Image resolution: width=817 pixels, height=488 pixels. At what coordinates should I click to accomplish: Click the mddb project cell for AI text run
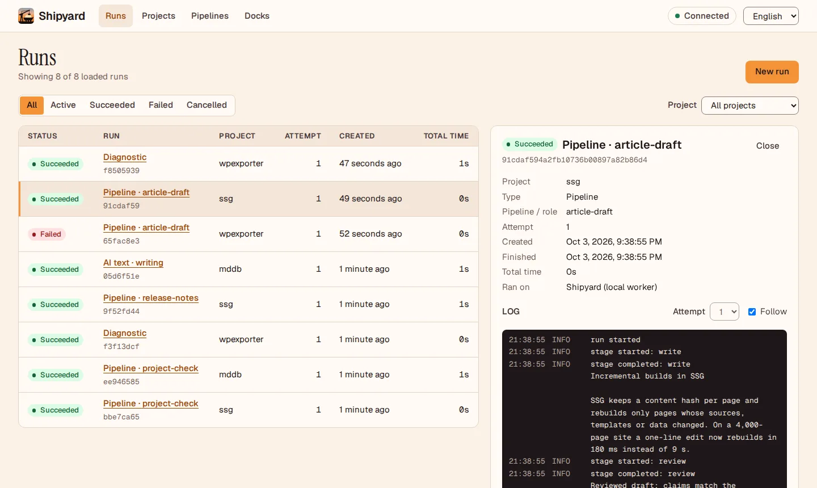[x=230, y=269]
